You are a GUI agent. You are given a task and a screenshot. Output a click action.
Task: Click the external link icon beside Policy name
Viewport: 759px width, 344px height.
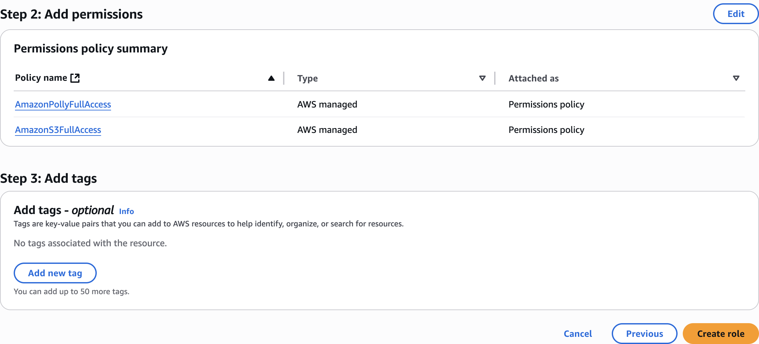pos(75,78)
